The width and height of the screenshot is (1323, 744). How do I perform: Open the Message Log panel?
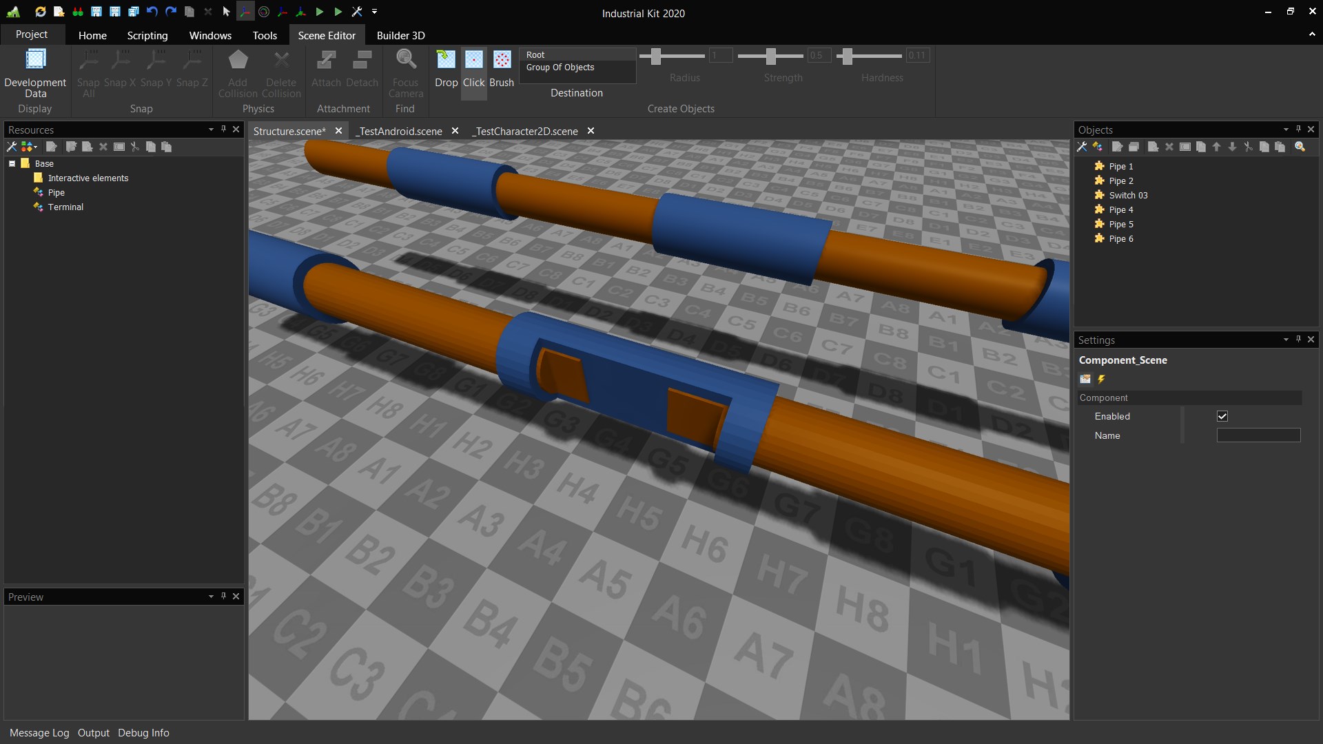tap(39, 733)
